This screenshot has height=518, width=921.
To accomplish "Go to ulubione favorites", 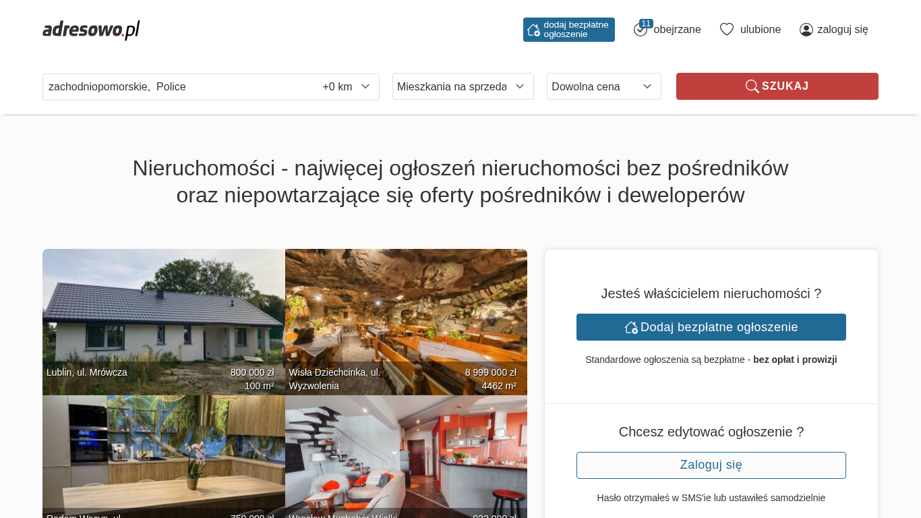I will click(761, 30).
